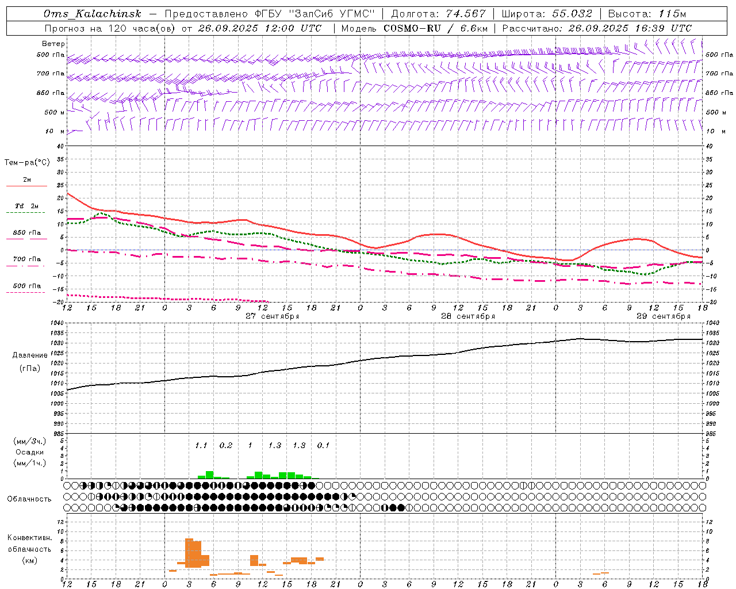Click the Ветер panel label

[x=53, y=44]
